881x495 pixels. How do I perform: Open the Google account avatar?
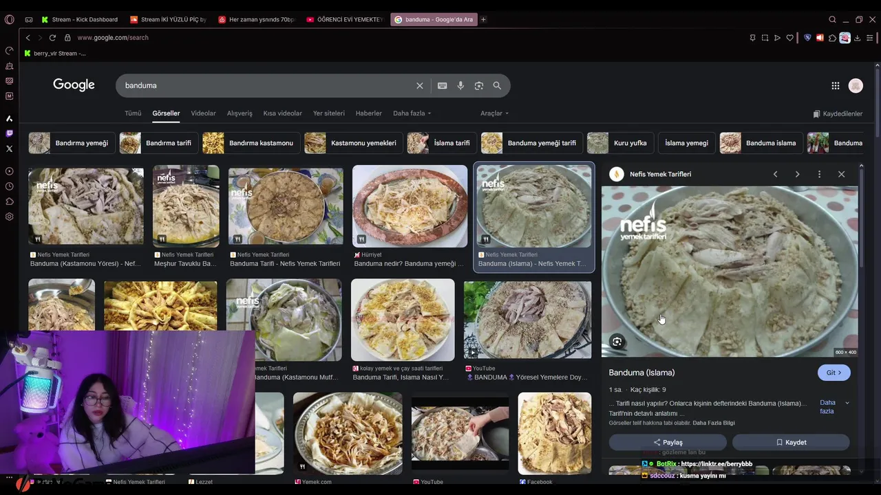coord(856,86)
